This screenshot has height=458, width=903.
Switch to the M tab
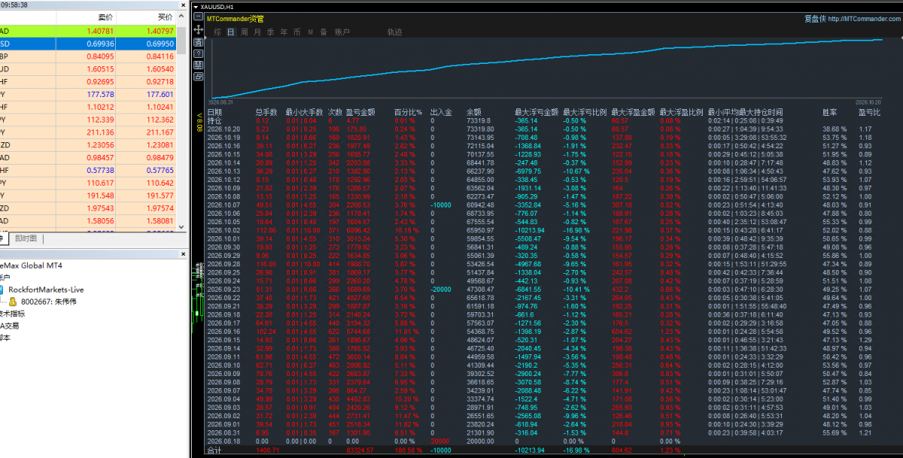(x=310, y=32)
